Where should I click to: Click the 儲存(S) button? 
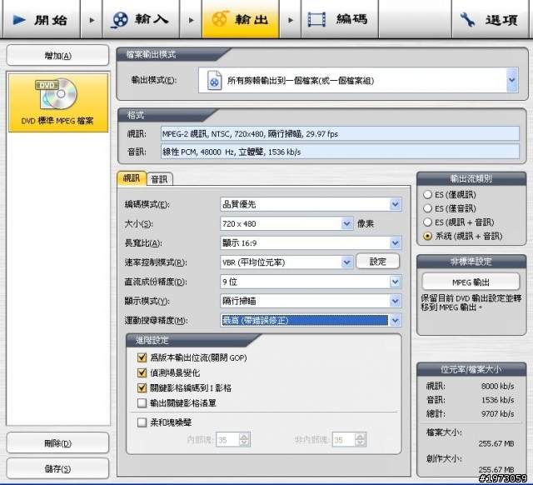[57, 468]
